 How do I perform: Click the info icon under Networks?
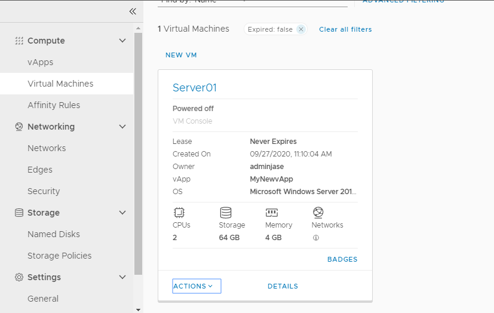(315, 238)
